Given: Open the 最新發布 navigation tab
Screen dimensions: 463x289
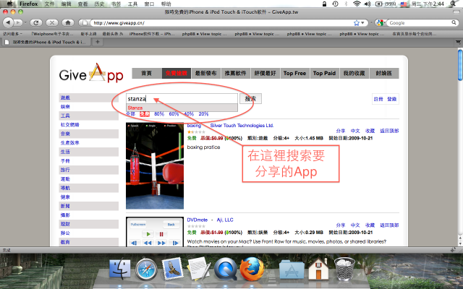Looking at the screenshot, I should (x=205, y=73).
